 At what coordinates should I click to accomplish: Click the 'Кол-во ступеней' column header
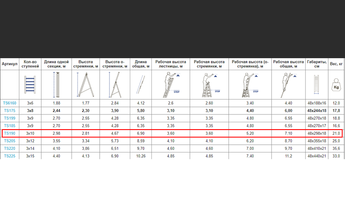coord(30,64)
